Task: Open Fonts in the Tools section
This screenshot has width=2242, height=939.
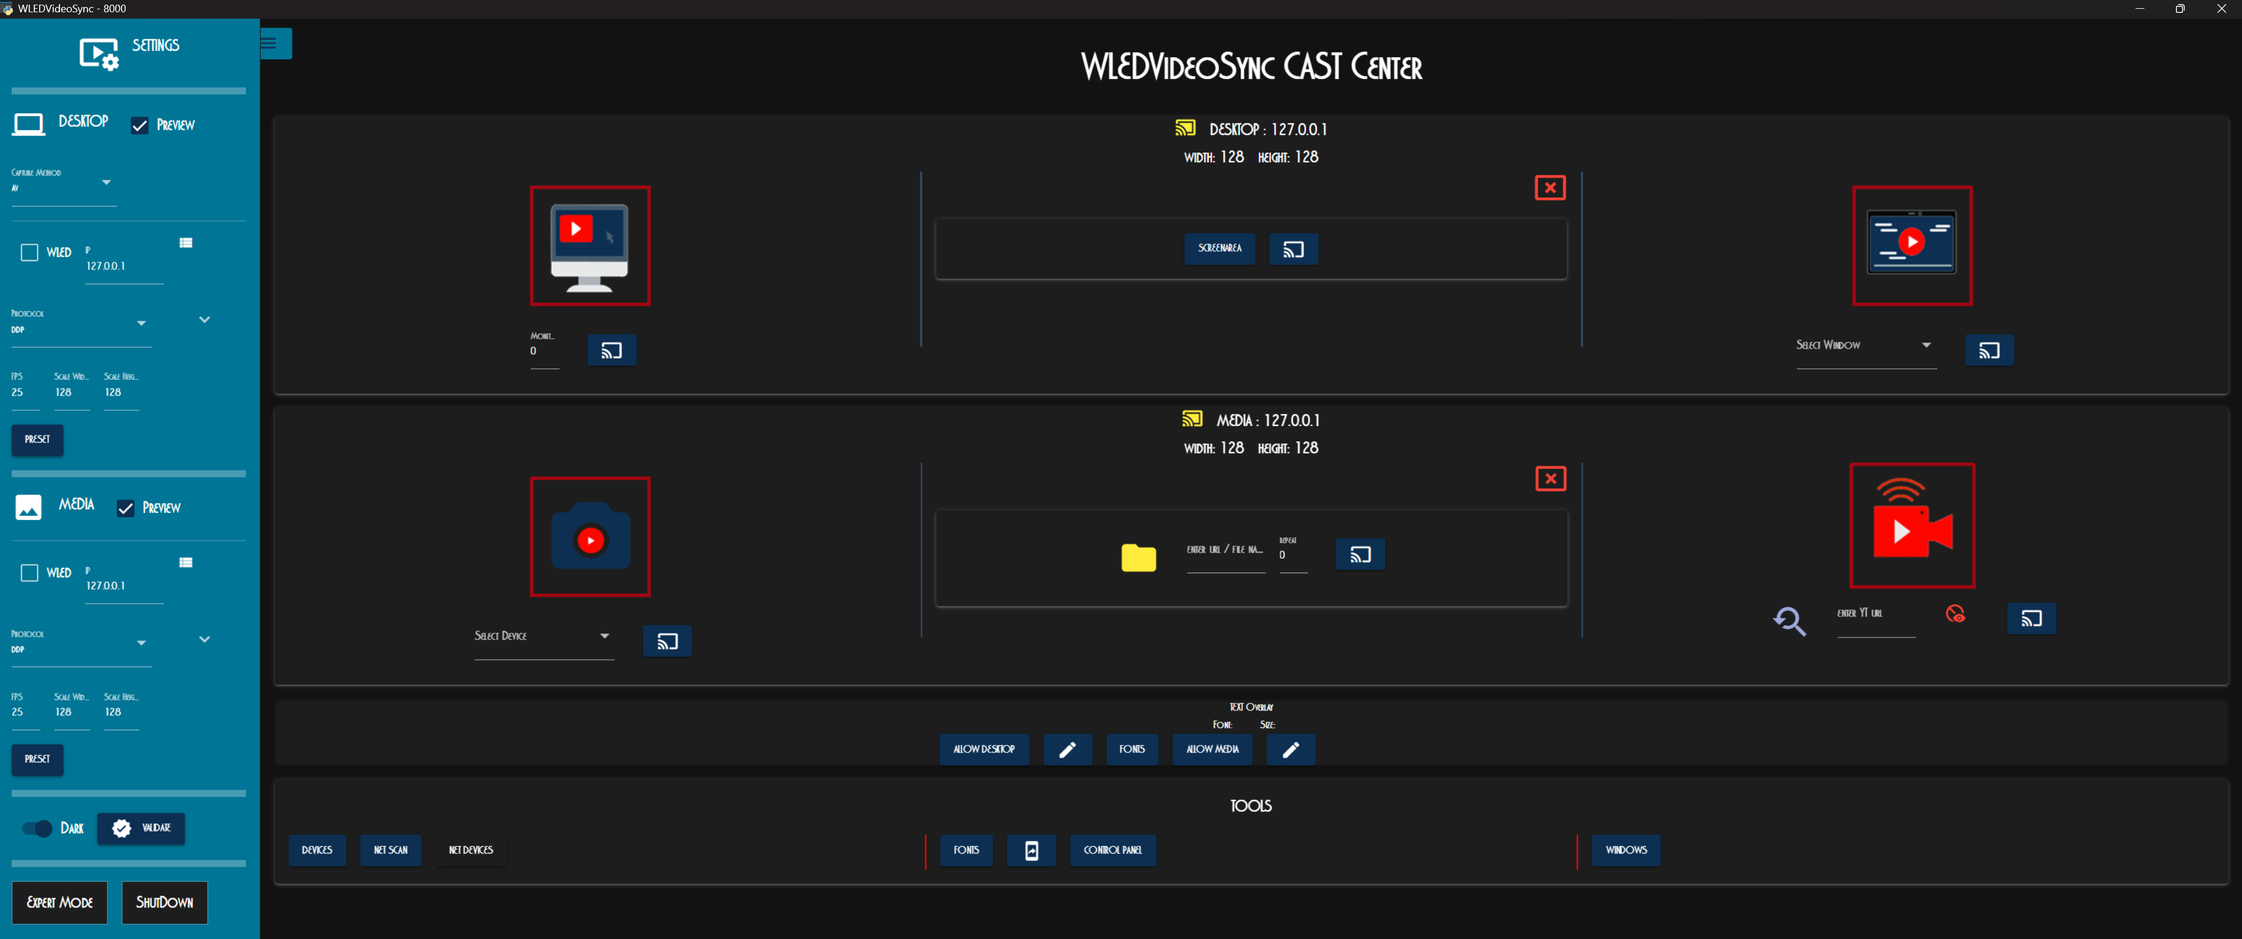Action: click(966, 850)
